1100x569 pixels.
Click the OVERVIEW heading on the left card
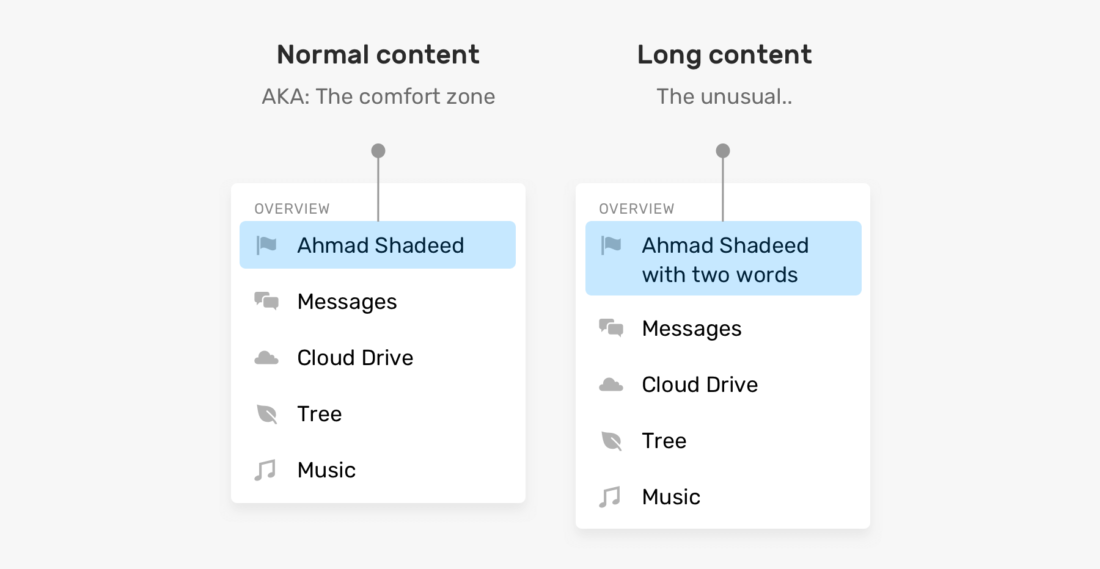pos(292,208)
